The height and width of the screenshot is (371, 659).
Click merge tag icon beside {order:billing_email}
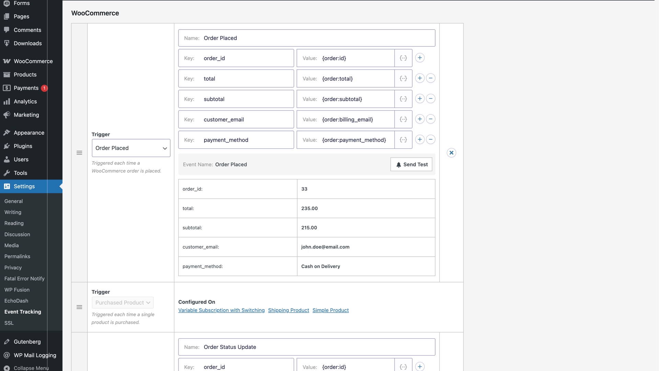click(403, 119)
